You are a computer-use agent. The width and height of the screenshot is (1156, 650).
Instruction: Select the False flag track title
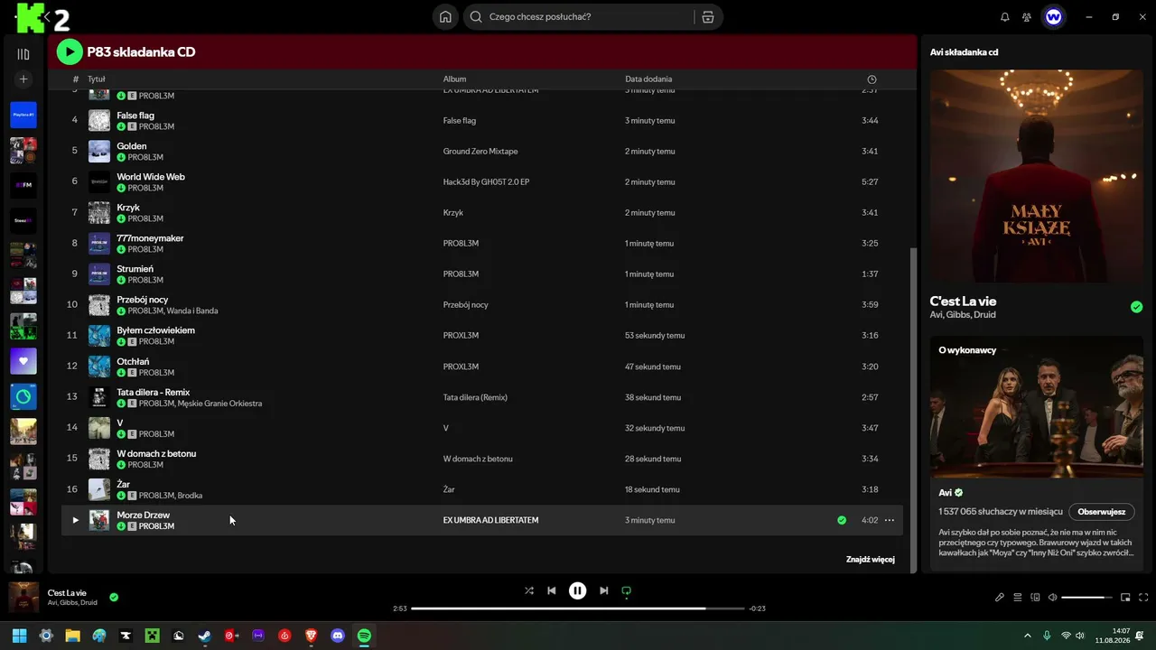(135, 116)
